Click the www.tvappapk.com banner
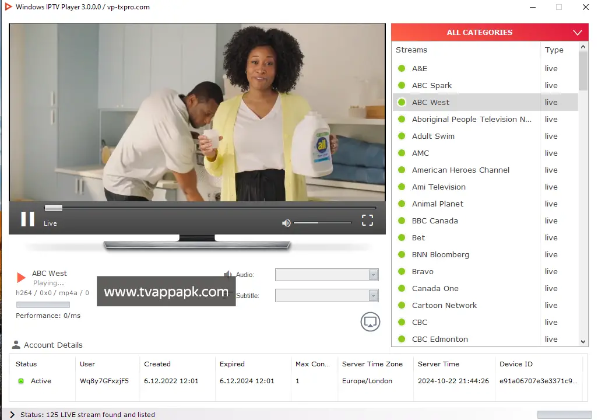 pos(166,291)
